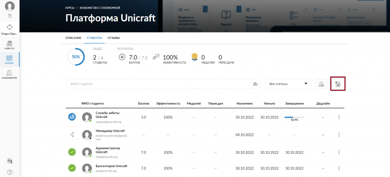390x177 pixels.
Task: Click the sleta@unicraft.org email
Action: 107,157
